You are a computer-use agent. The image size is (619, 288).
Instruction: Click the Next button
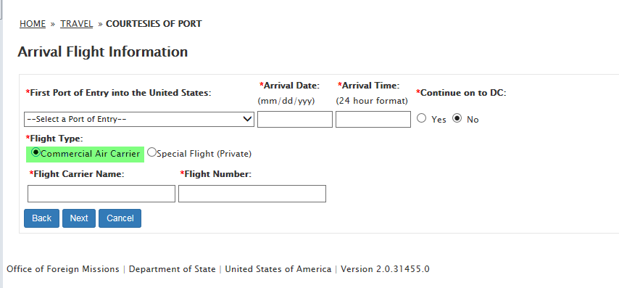[x=79, y=218]
